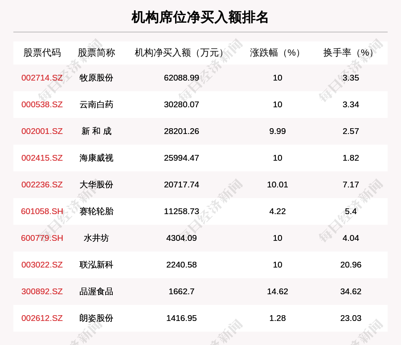Select the stock name 新和成
401x345 pixels.
96,131
